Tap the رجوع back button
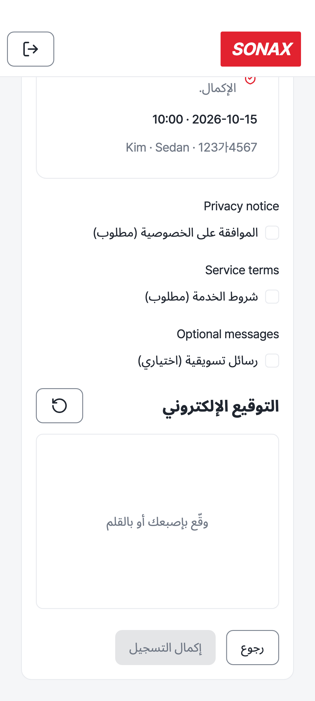This screenshot has height=701, width=315. pyautogui.click(x=253, y=648)
